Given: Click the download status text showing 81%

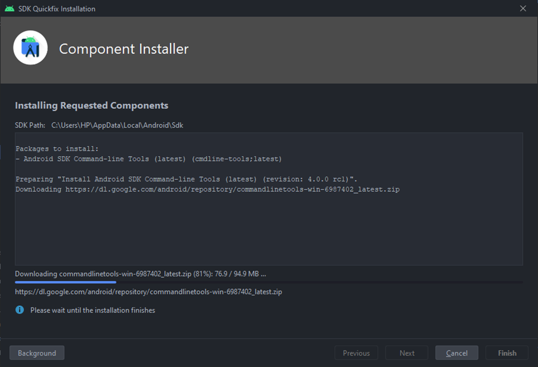Looking at the screenshot, I should (x=140, y=274).
